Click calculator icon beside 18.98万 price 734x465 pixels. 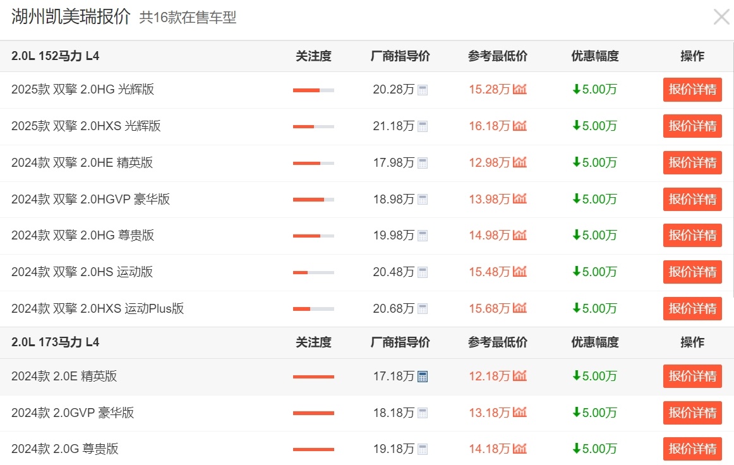422,200
